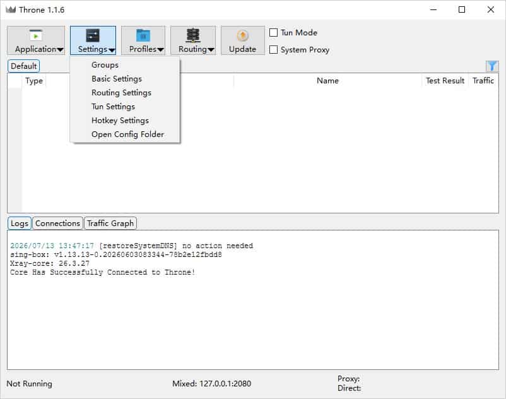
Task: Choose Groups from the Settings menu
Action: click(125, 65)
